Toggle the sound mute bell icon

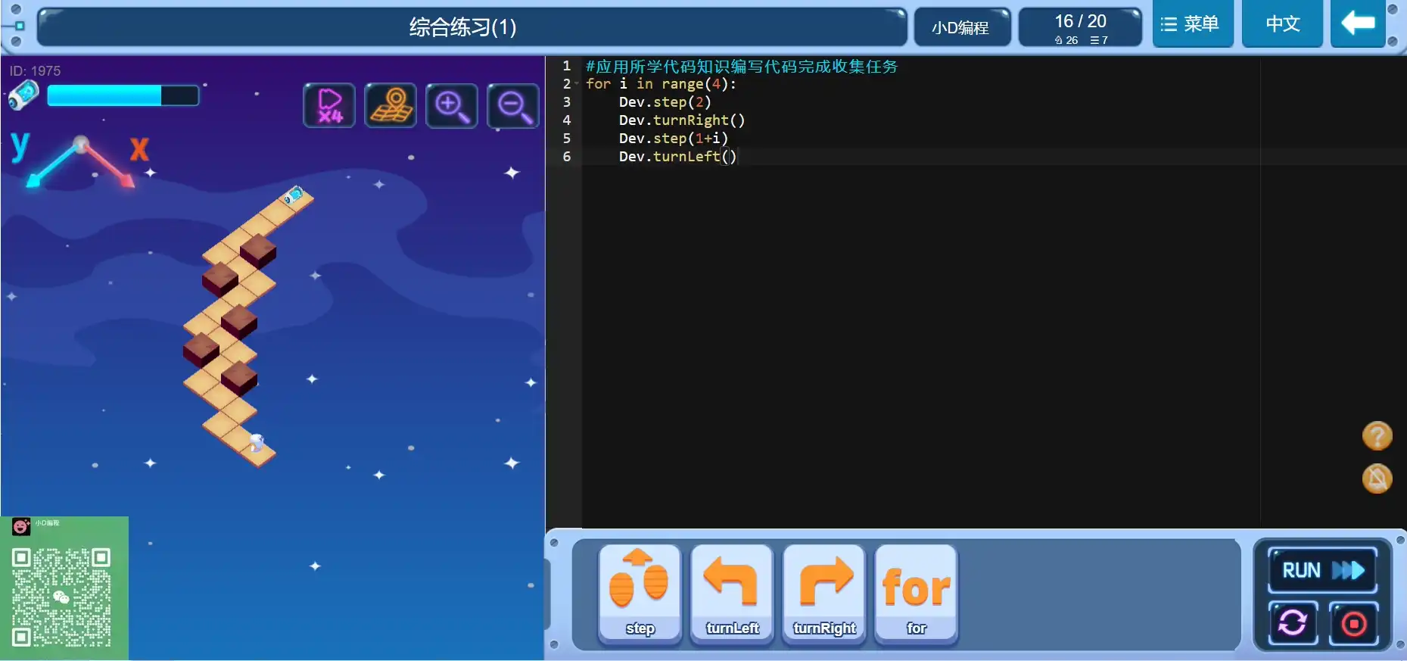coord(1377,479)
